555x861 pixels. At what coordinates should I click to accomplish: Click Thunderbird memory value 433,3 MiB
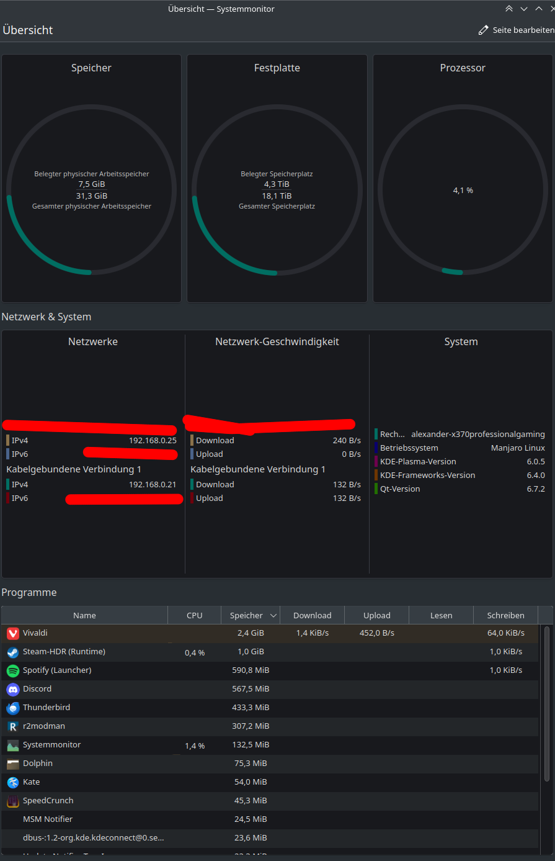(249, 707)
